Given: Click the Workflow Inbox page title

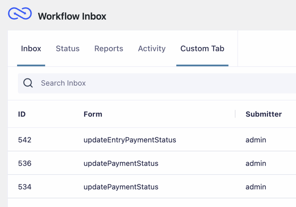Looking at the screenshot, I should coord(72,16).
